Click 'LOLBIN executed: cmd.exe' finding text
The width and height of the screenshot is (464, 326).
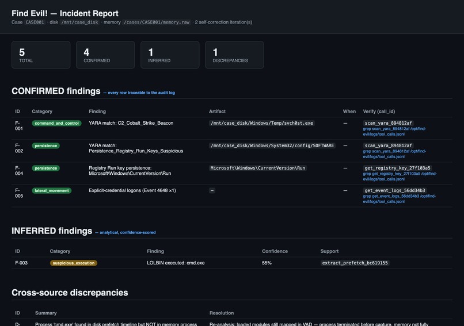(x=176, y=263)
